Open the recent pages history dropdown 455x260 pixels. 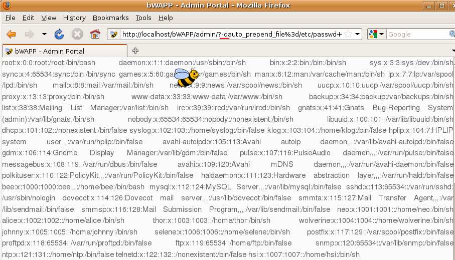click(x=44, y=34)
